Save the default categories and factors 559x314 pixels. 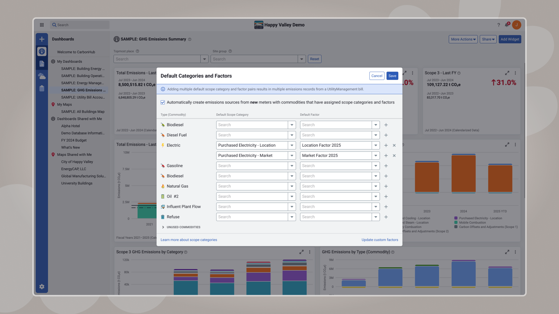click(392, 76)
